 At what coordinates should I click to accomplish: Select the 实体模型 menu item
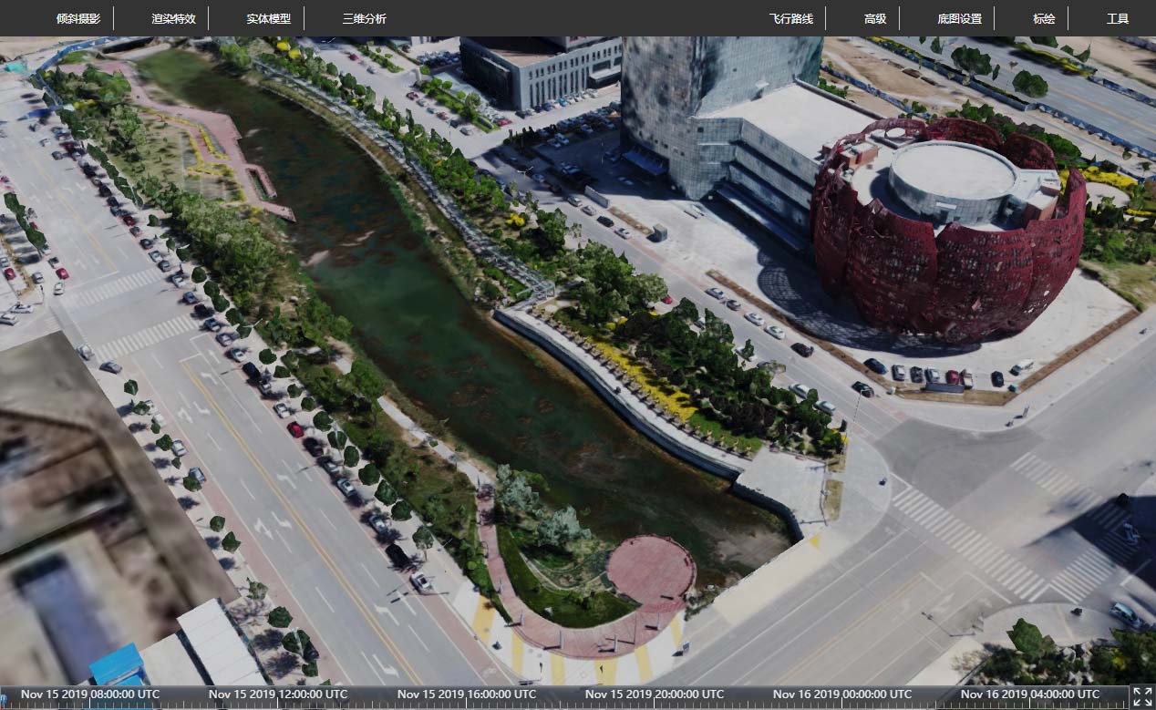click(x=269, y=18)
